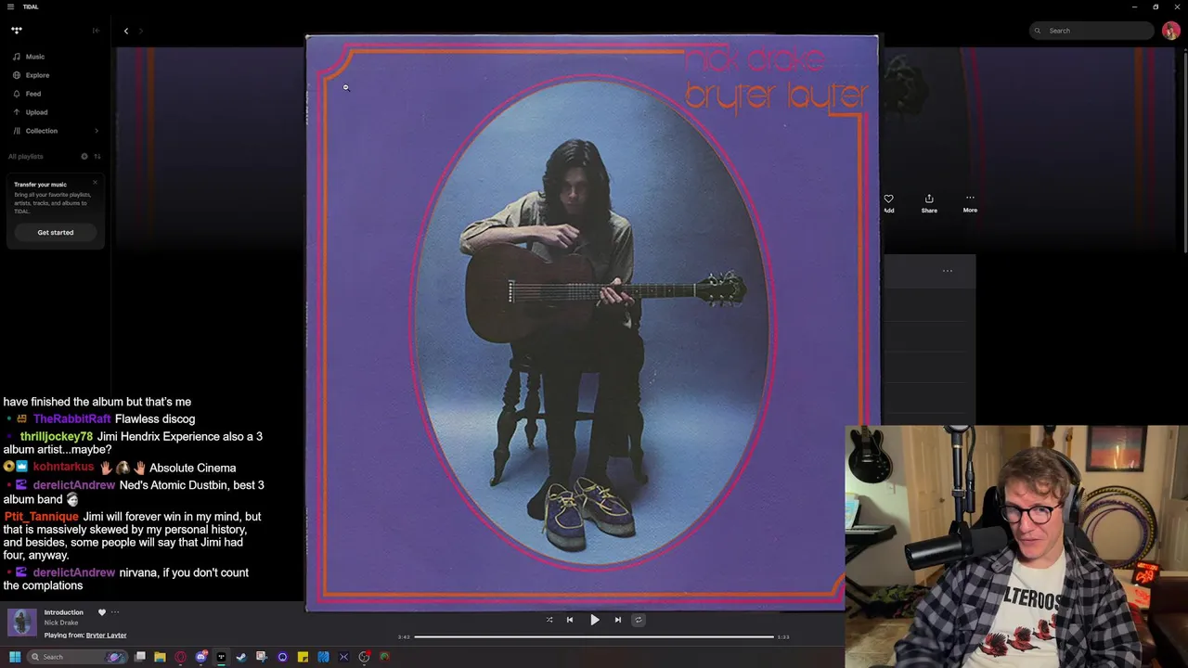Switch to TIDAL taskbar icon

click(x=221, y=657)
